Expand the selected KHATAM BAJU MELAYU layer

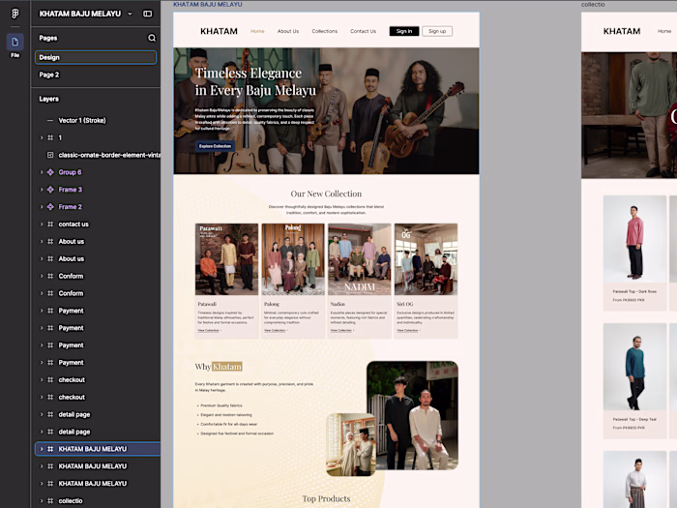coord(42,449)
